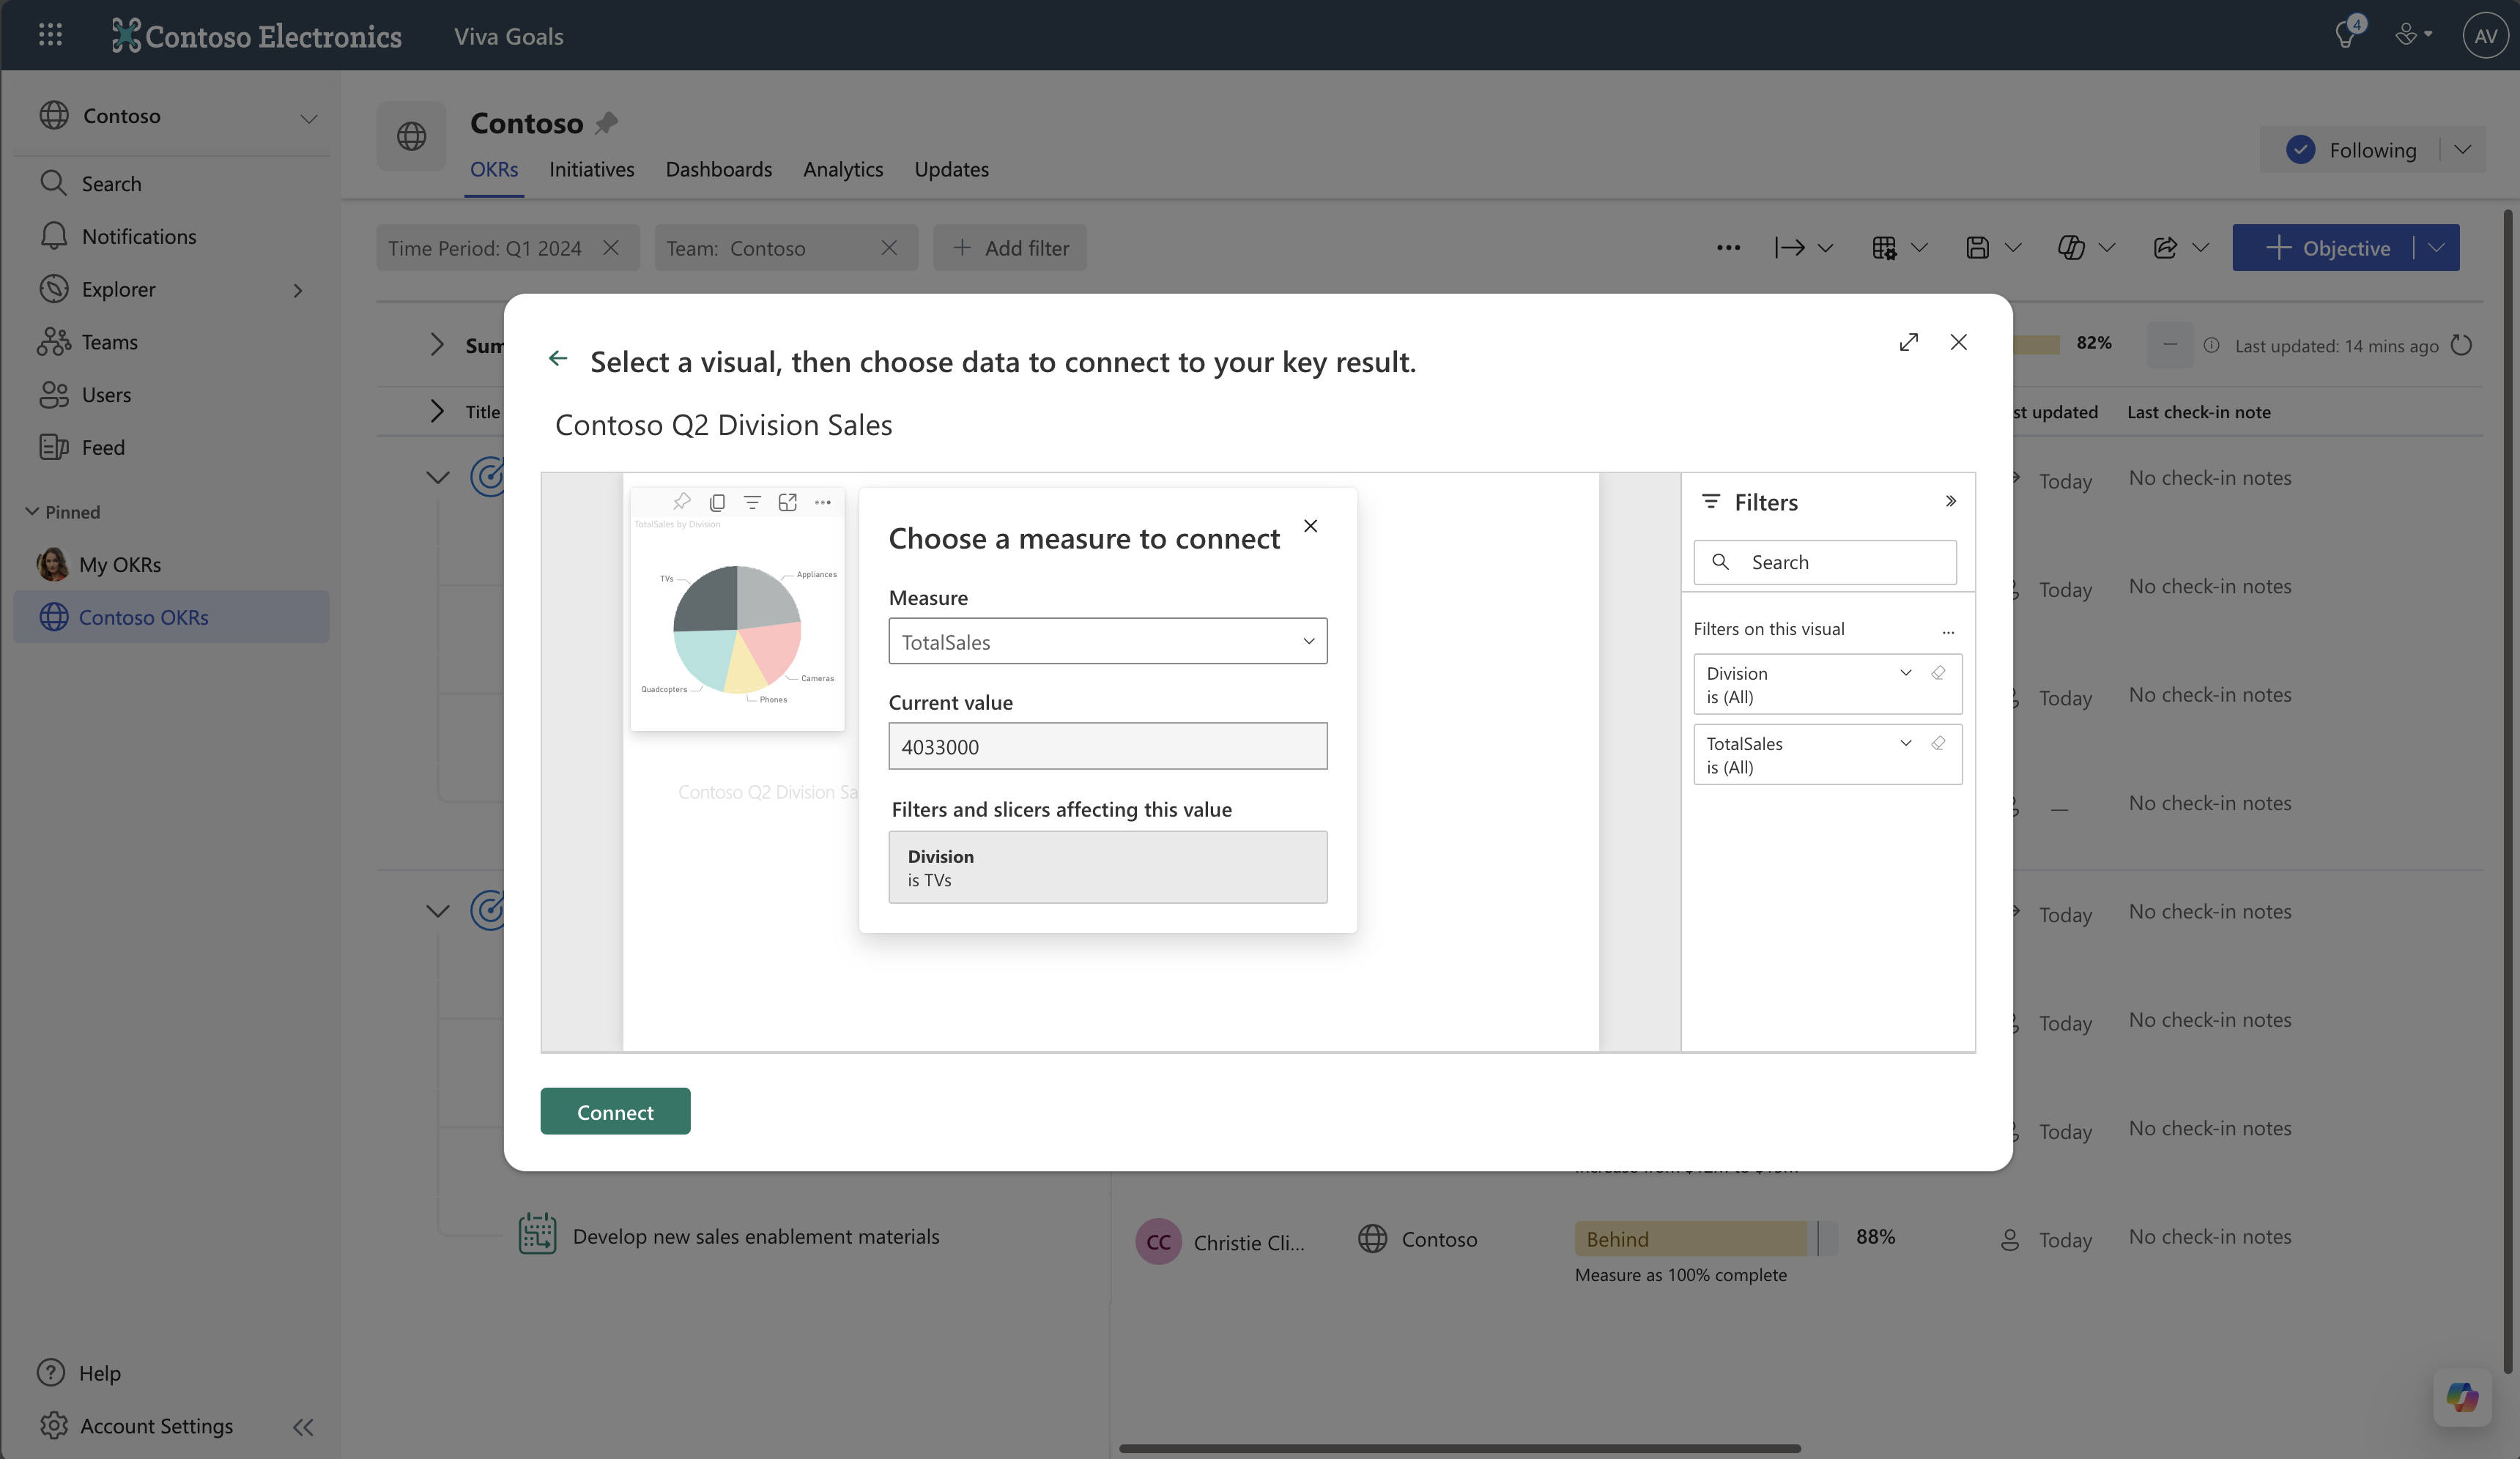This screenshot has height=1459, width=2520.
Task: Copy the pie chart visual
Action: pos(717,502)
